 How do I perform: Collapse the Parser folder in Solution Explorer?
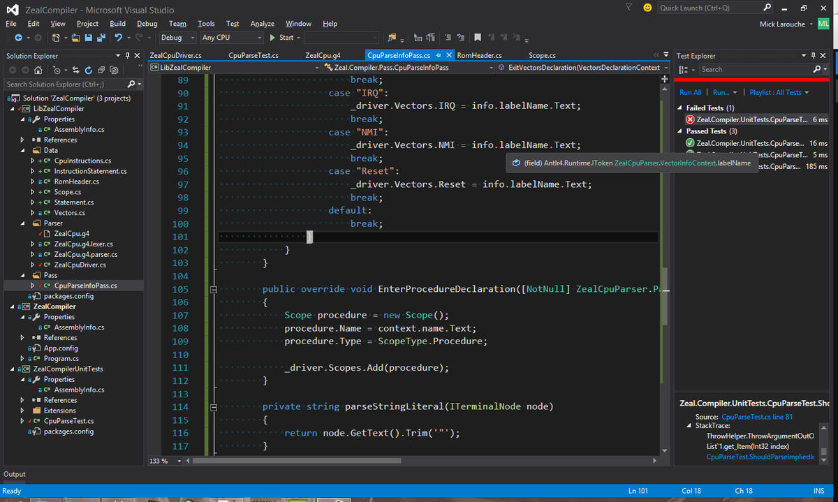[24, 223]
